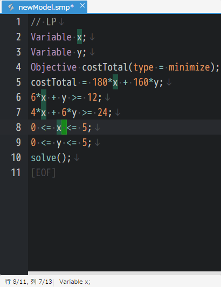
Task: Click the number 160 in the code
Action: [x=141, y=82]
